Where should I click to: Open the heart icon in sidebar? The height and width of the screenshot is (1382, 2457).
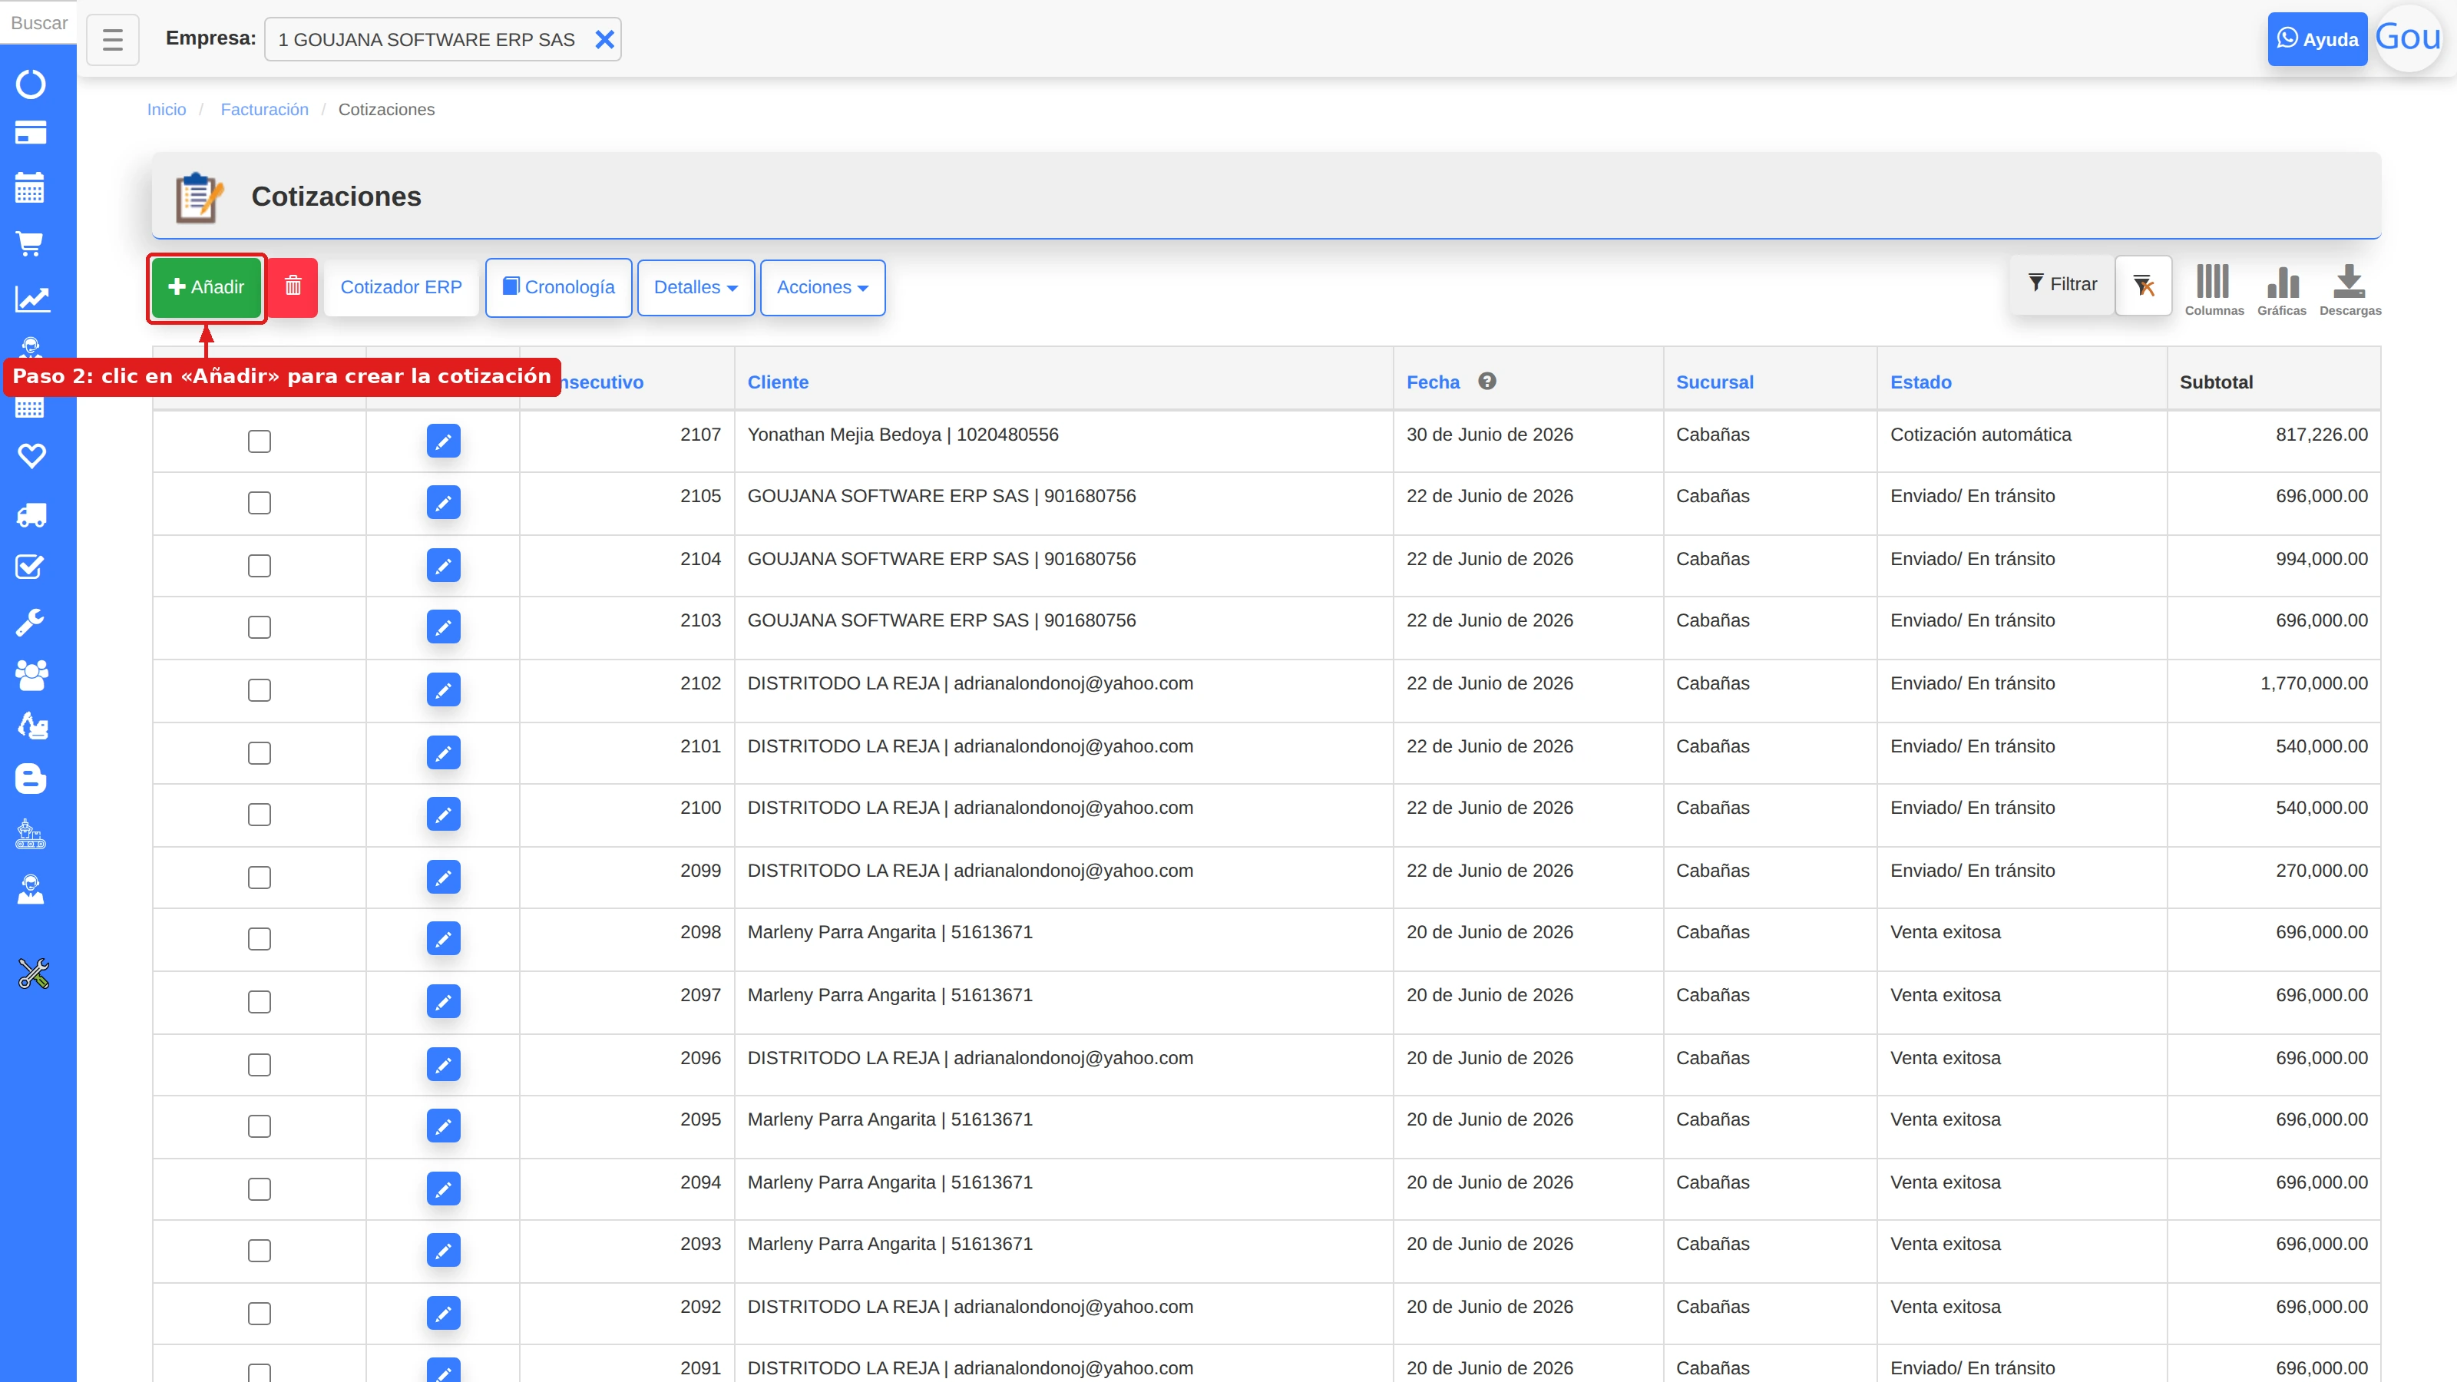point(31,456)
